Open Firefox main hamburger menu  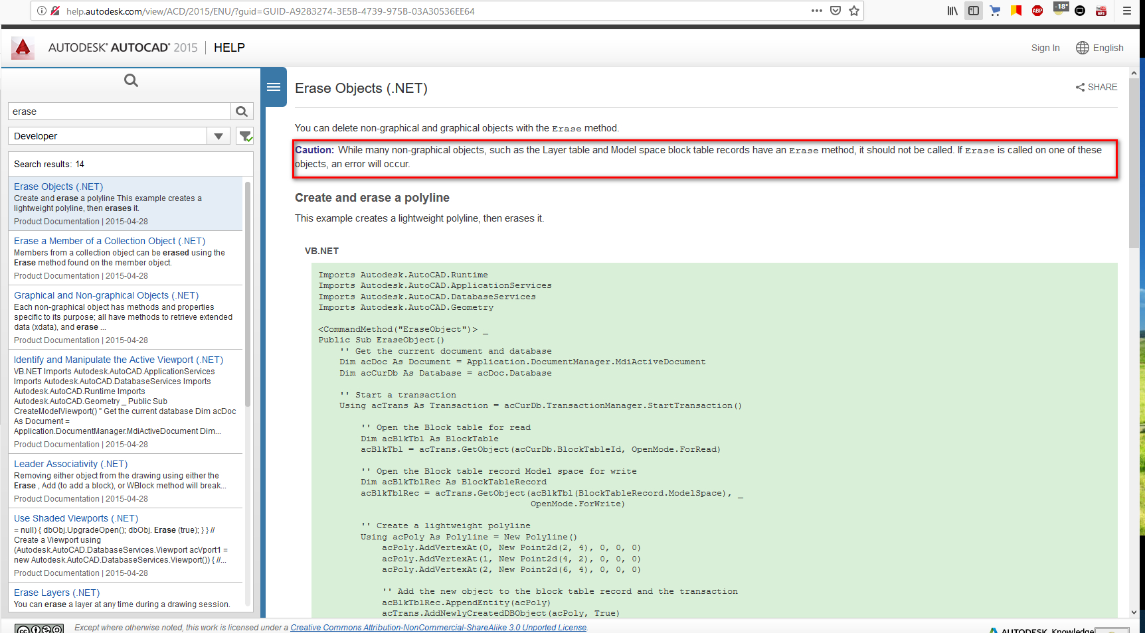tap(1127, 11)
